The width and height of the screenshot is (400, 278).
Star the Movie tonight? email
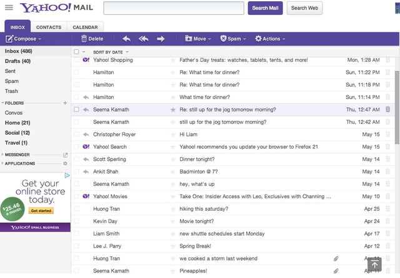pos(173,221)
